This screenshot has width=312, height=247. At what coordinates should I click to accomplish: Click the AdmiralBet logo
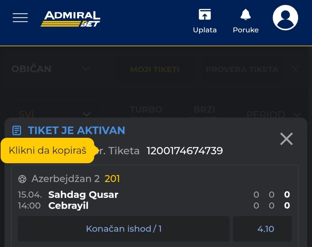pos(71,19)
